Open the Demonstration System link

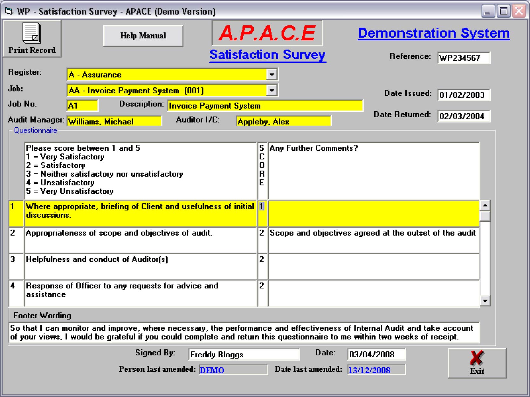434,33
